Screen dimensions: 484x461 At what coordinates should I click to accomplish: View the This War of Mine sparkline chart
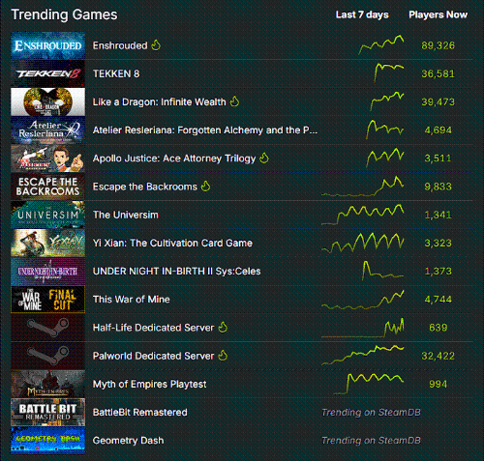[363, 300]
